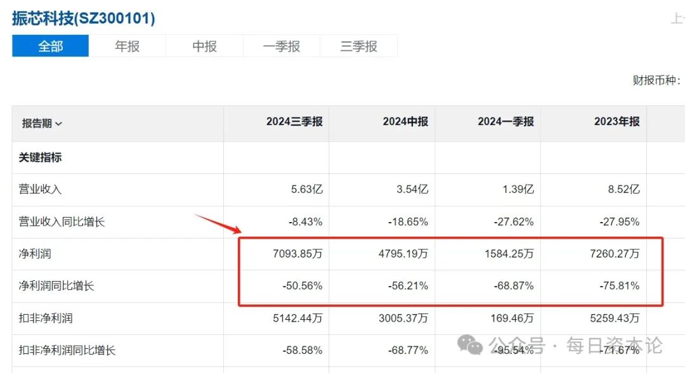Click the -75.81% net profit growth cell
The width and height of the screenshot is (685, 373).
point(620,286)
